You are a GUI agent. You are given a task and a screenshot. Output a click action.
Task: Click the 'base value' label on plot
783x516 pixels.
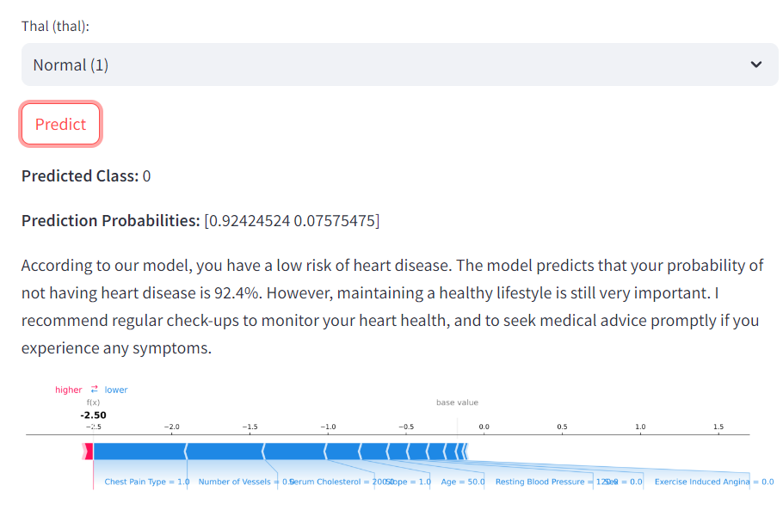457,402
